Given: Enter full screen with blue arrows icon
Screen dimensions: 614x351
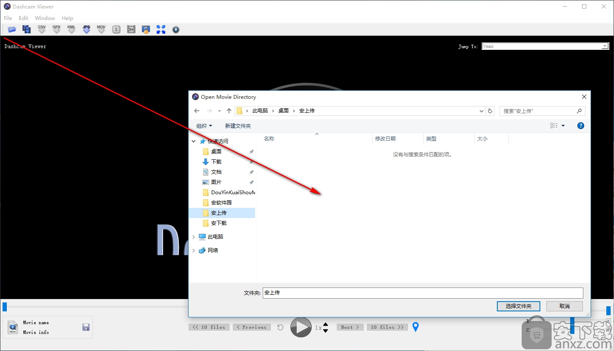Looking at the screenshot, I should pyautogui.click(x=161, y=29).
